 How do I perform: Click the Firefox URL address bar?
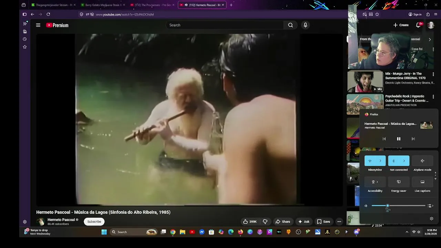pyautogui.click(x=220, y=14)
